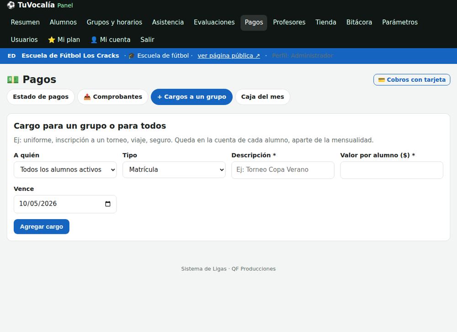Select the Pagos menu item
The width and height of the screenshot is (457, 332).
[x=254, y=23]
